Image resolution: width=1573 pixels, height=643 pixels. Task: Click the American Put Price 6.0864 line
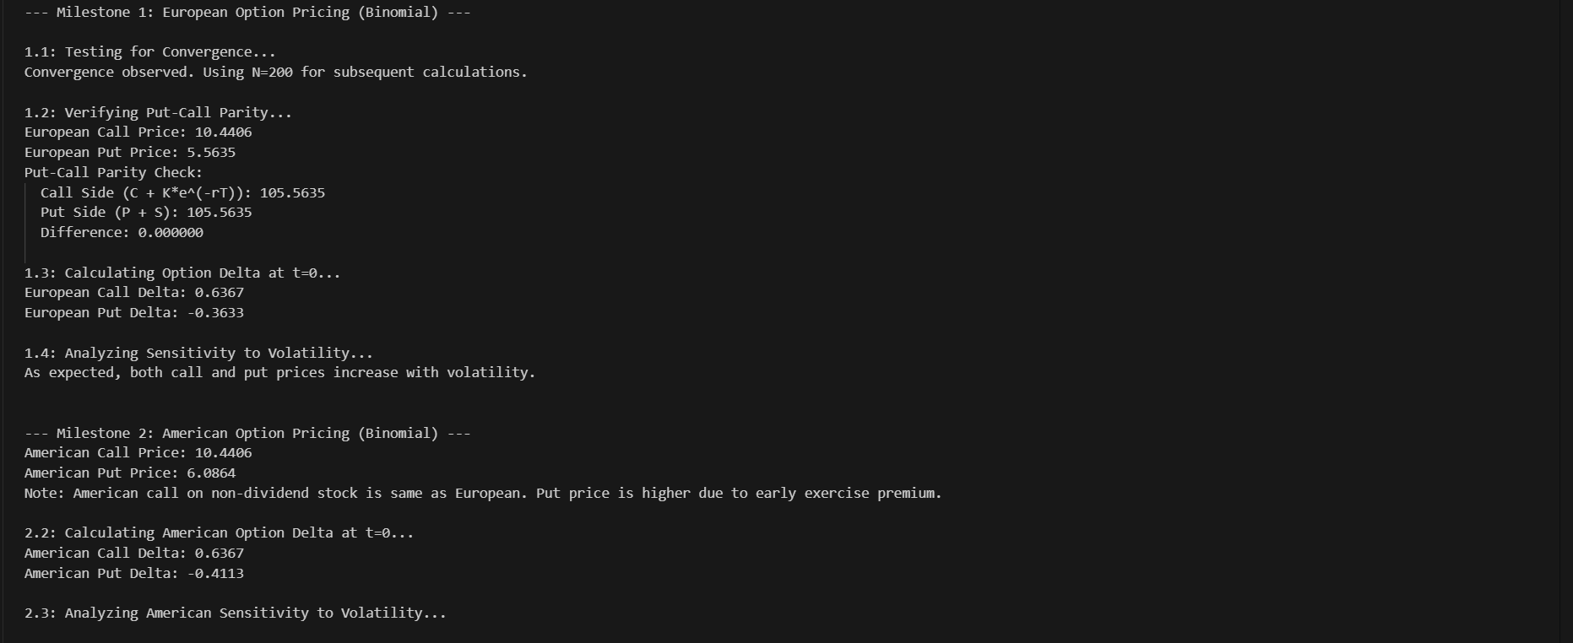[x=130, y=473]
